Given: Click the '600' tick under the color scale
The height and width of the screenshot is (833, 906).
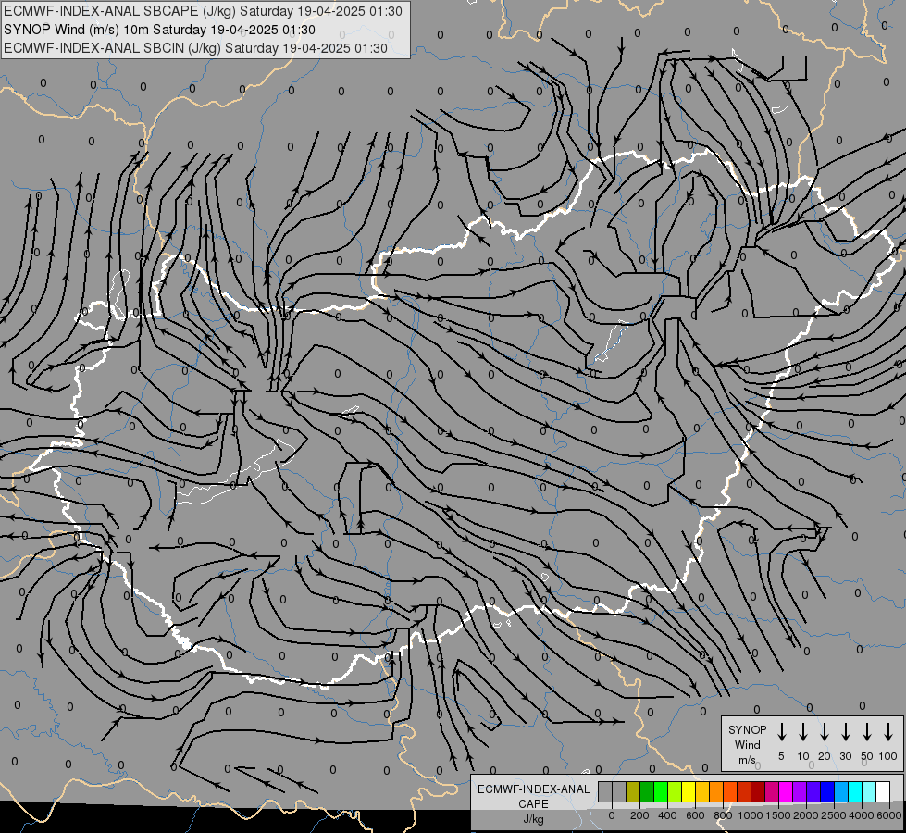Looking at the screenshot, I should coord(695,815).
